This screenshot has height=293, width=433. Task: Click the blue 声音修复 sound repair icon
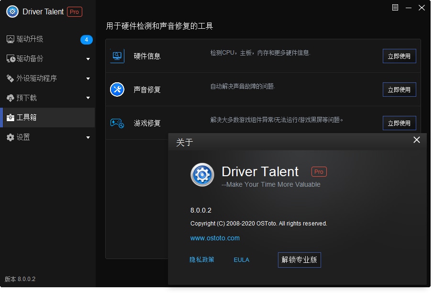(x=117, y=89)
